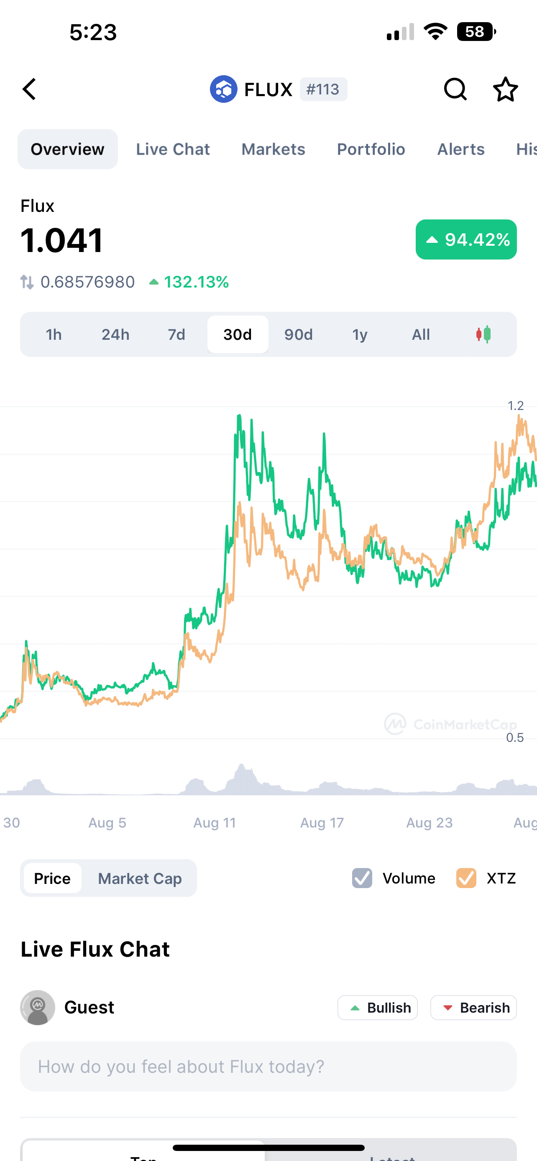This screenshot has width=537, height=1161.
Task: Tap the Guest avatar icon
Action: pyautogui.click(x=38, y=1007)
